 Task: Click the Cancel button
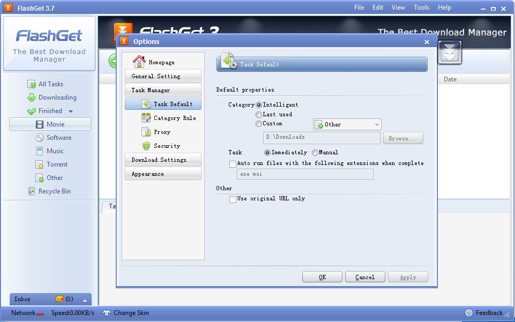[x=365, y=277]
